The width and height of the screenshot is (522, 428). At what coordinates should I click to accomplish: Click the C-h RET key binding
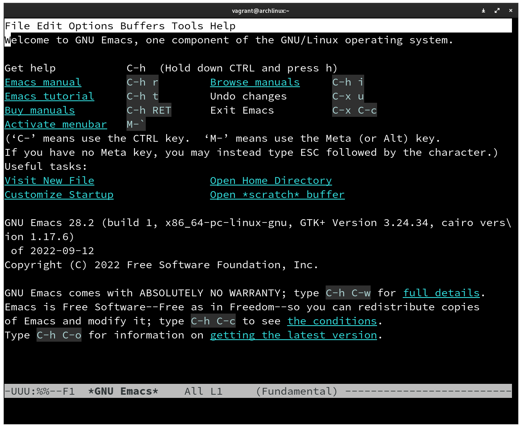click(x=149, y=110)
